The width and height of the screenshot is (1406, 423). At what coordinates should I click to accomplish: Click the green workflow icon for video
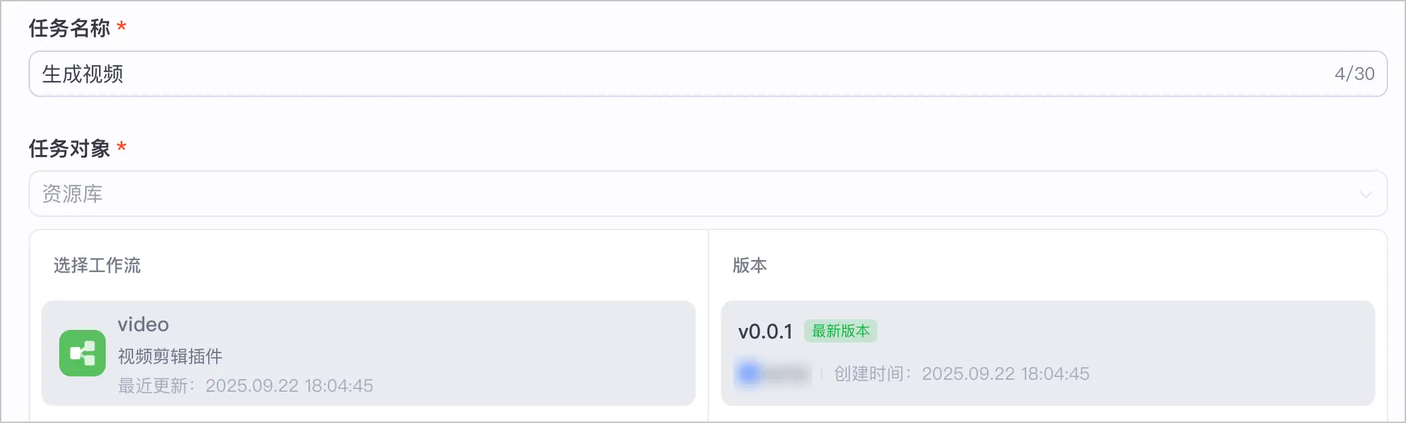(x=82, y=353)
